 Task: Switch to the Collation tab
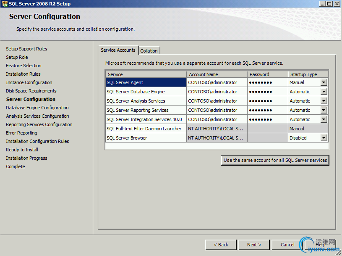click(149, 51)
